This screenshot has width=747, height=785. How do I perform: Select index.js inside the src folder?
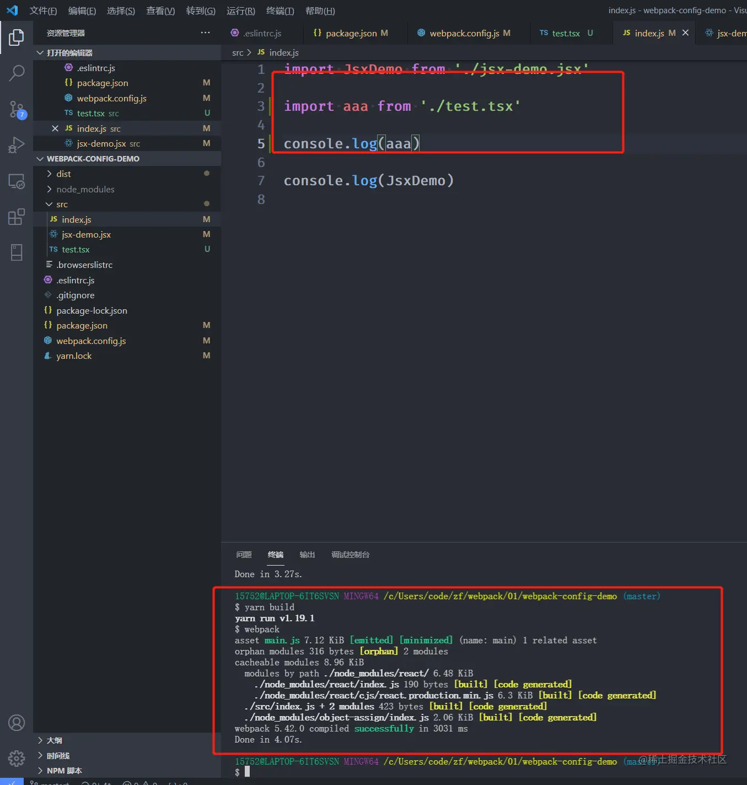tap(127, 219)
